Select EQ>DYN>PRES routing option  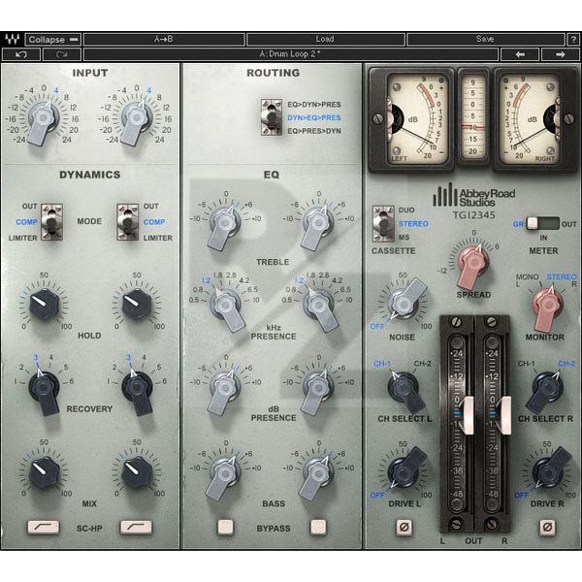coord(314,105)
